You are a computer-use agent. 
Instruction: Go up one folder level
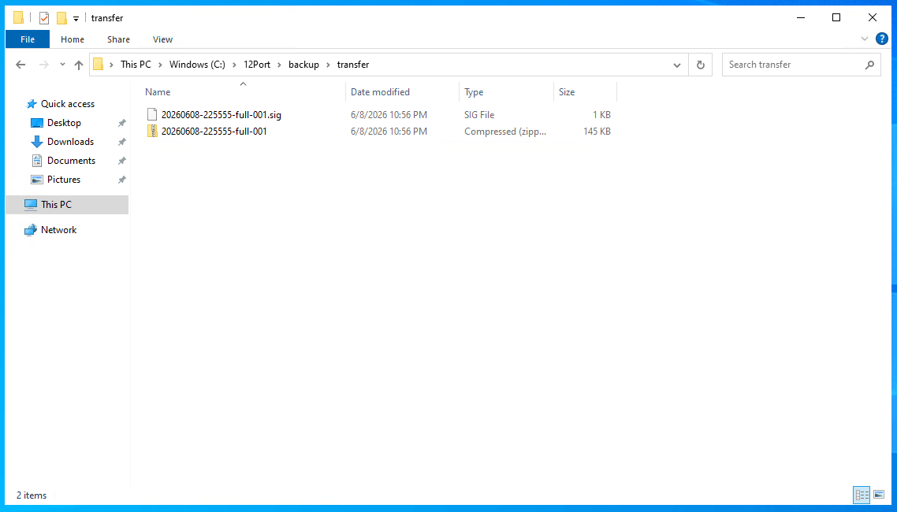(x=79, y=65)
